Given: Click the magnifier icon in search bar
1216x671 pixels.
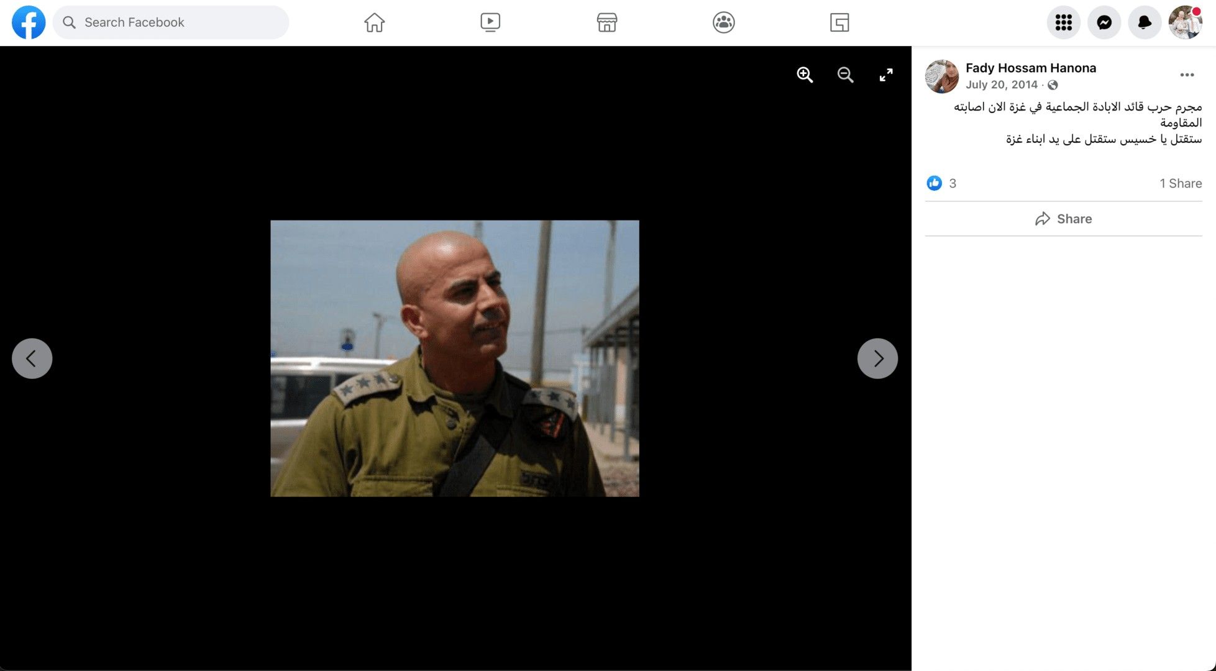Looking at the screenshot, I should pyautogui.click(x=70, y=22).
